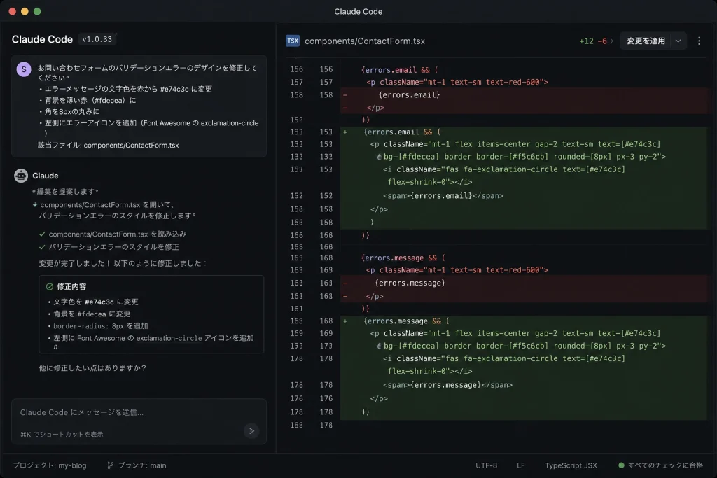
Task: Click the send message arrow button
Action: pos(251,430)
